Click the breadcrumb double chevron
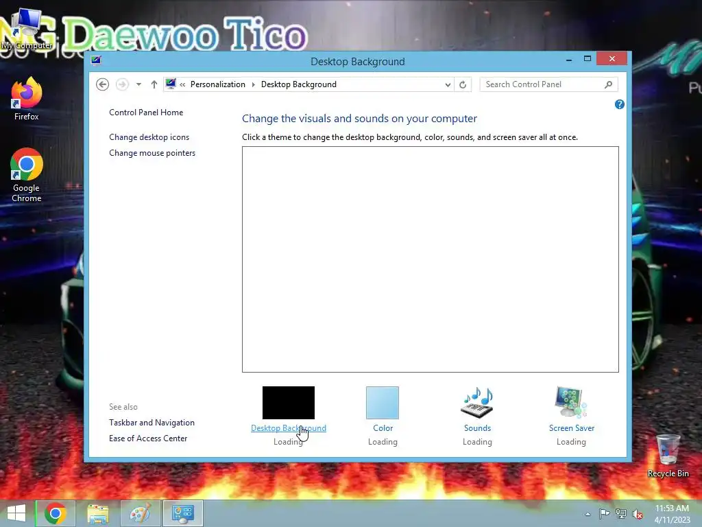 [x=182, y=84]
